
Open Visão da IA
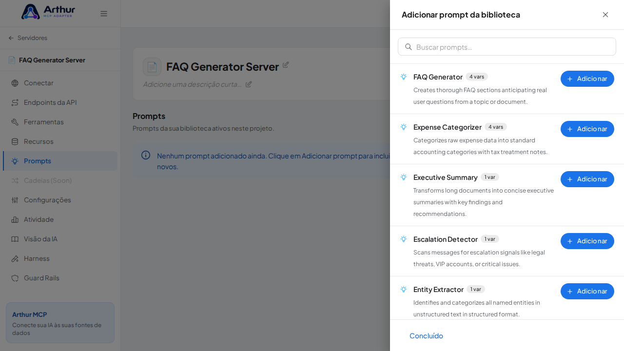pos(60,239)
